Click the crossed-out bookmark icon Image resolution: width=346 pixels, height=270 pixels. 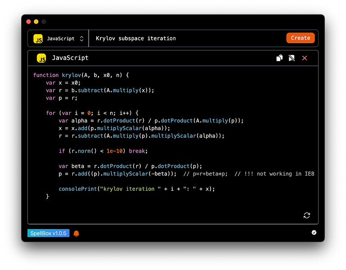[x=292, y=58]
